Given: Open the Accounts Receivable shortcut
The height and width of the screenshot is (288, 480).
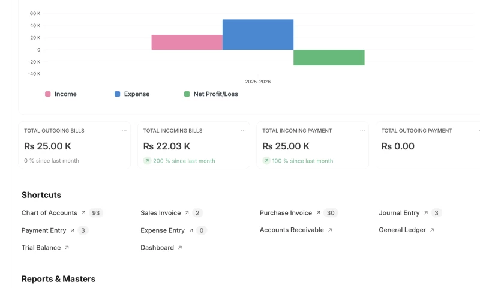Looking at the screenshot, I should (292, 230).
